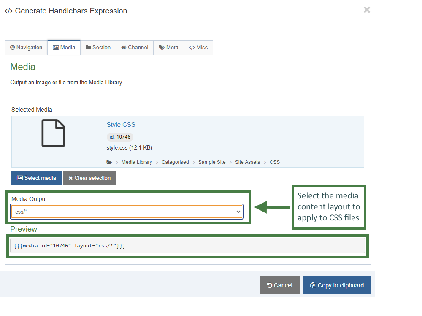Click the code icon on the Misc tab
This screenshot has height=316, width=422.
point(192,48)
